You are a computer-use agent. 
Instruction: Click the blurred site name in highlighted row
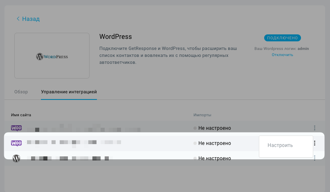pos(74,143)
